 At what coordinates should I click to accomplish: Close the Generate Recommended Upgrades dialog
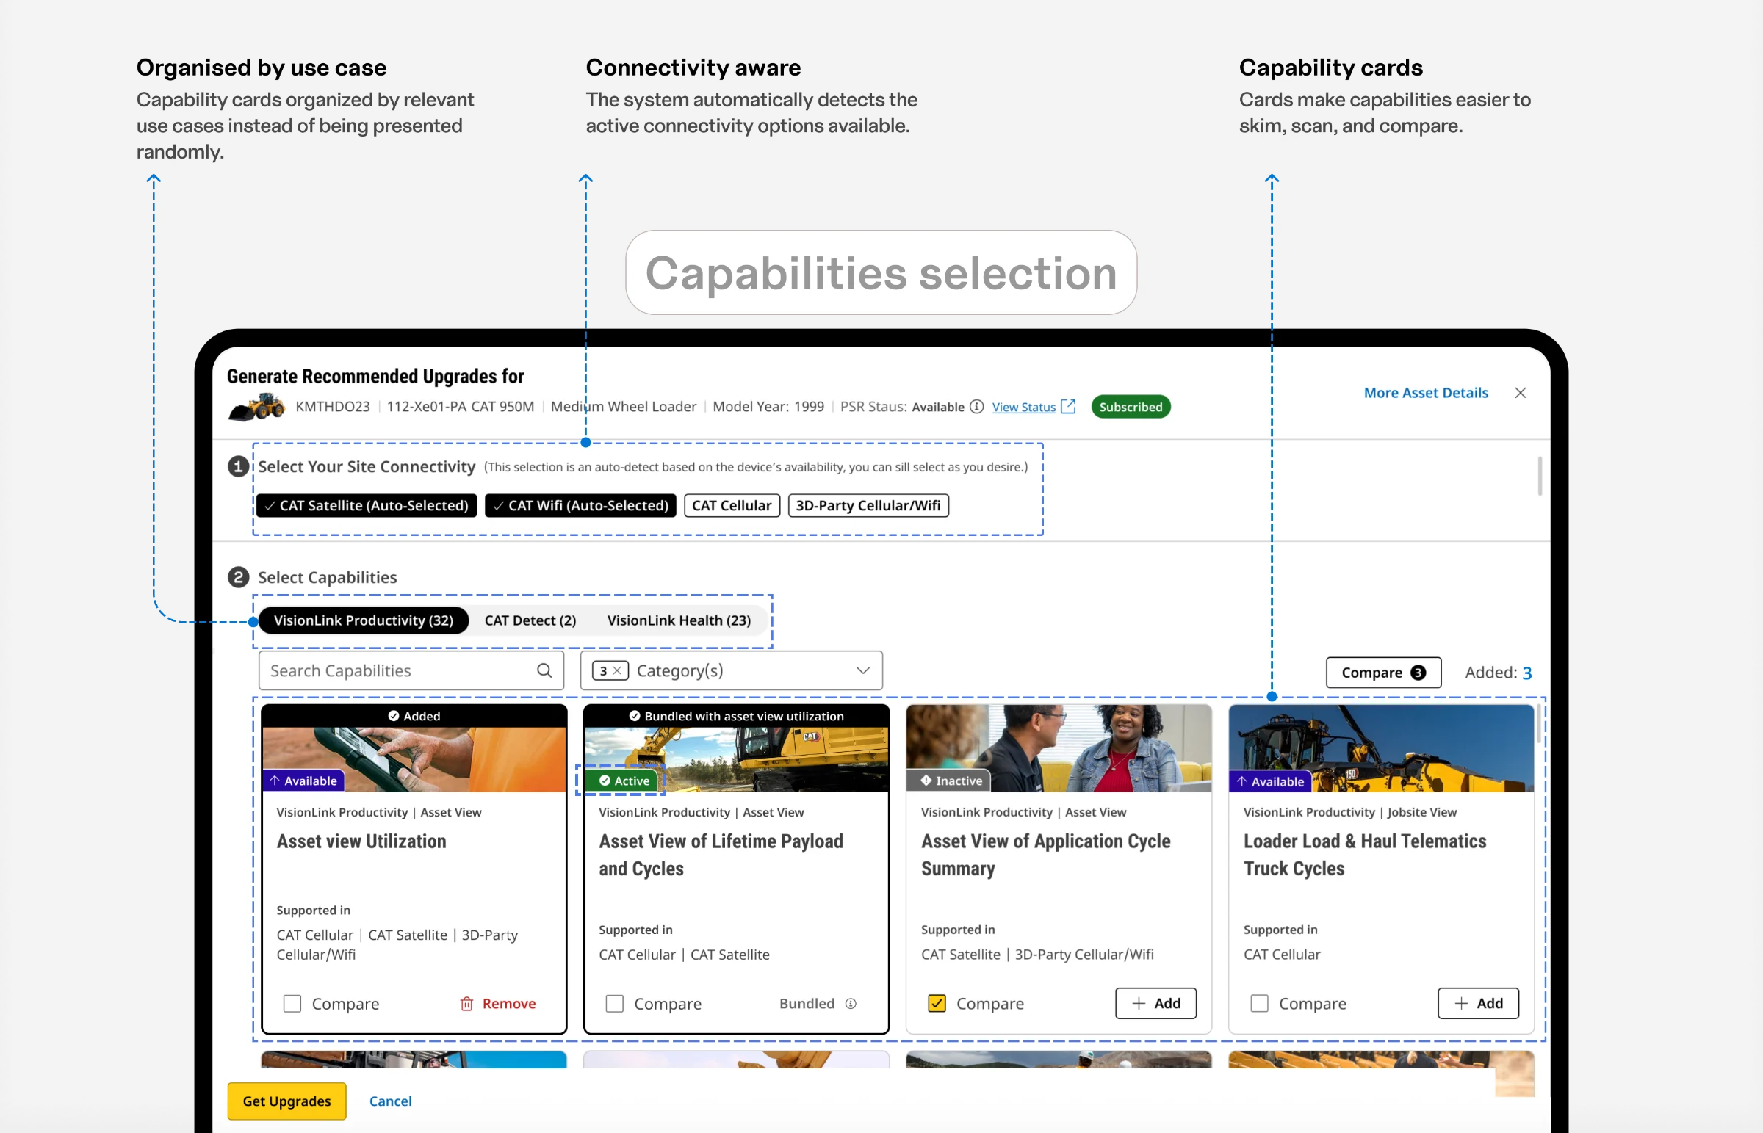(x=1520, y=393)
